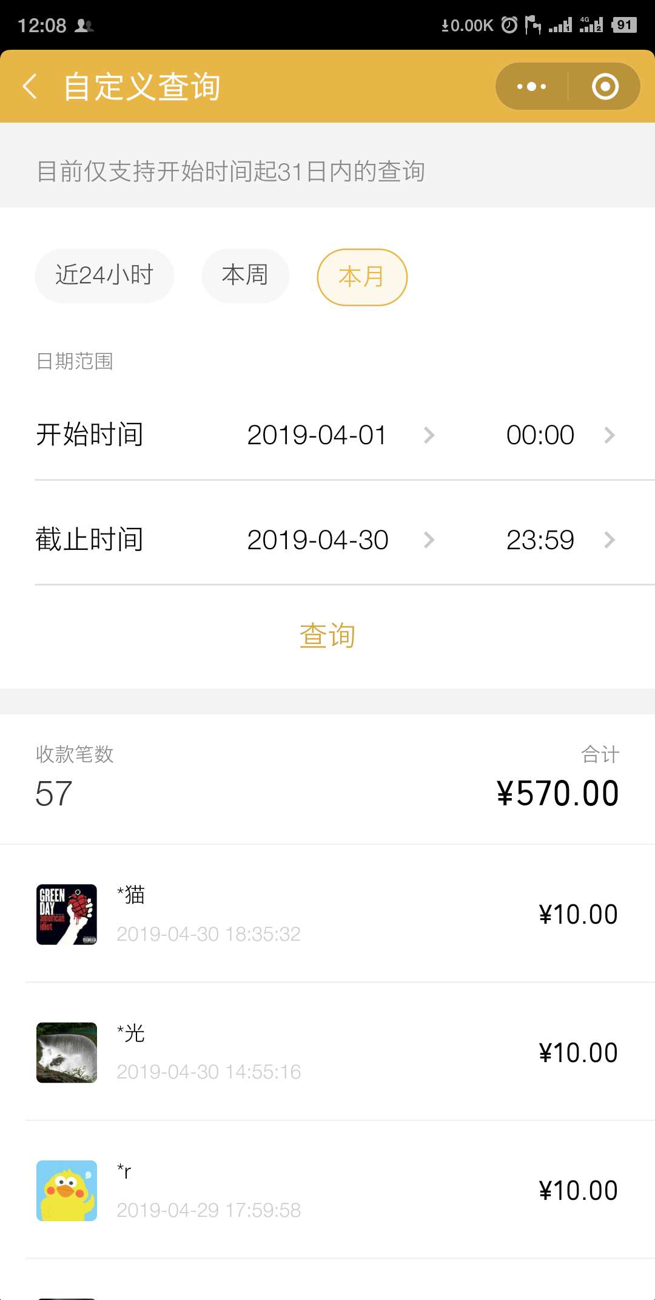Expand start time 00:00 picker chevron

point(610,435)
